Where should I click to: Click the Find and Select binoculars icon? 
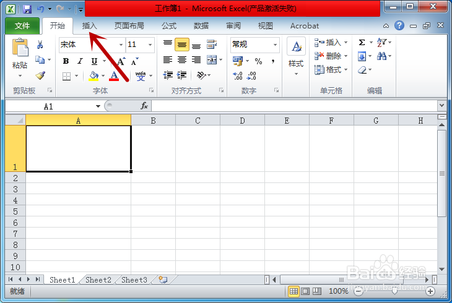click(x=381, y=56)
